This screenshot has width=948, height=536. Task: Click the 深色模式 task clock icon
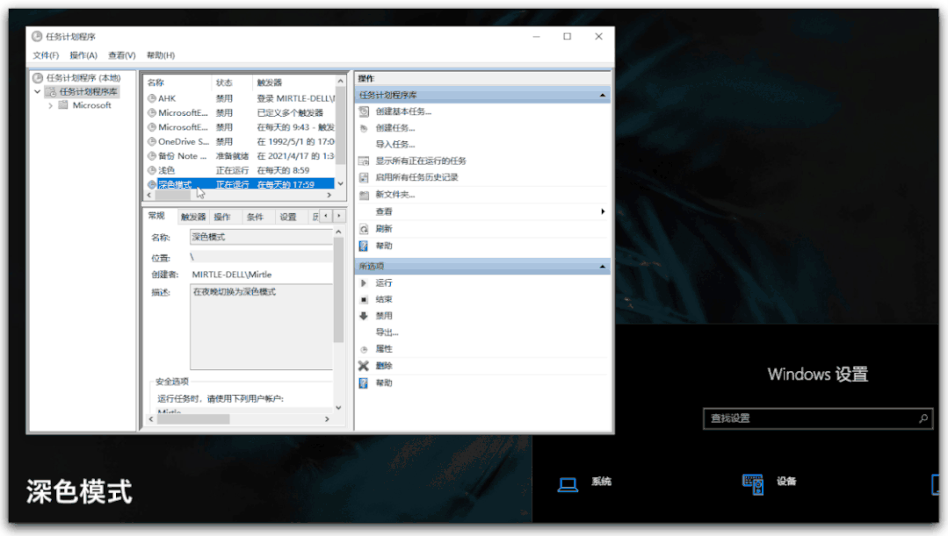(152, 185)
